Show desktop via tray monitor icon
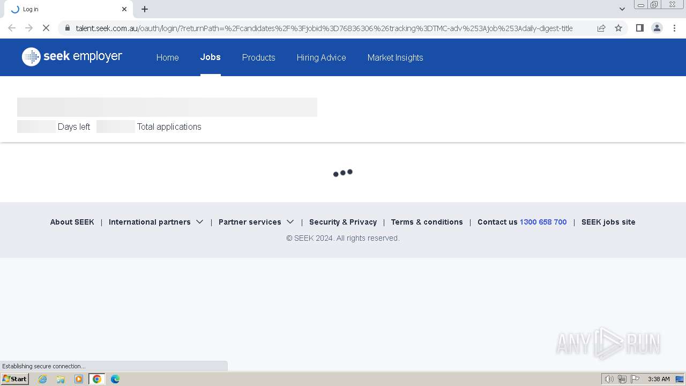This screenshot has width=686, height=386. click(680, 379)
